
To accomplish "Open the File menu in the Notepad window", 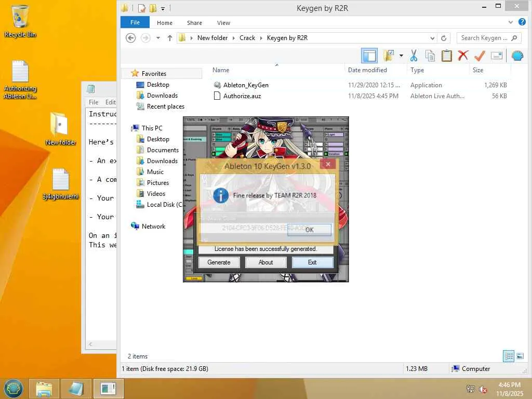I will click(x=94, y=102).
